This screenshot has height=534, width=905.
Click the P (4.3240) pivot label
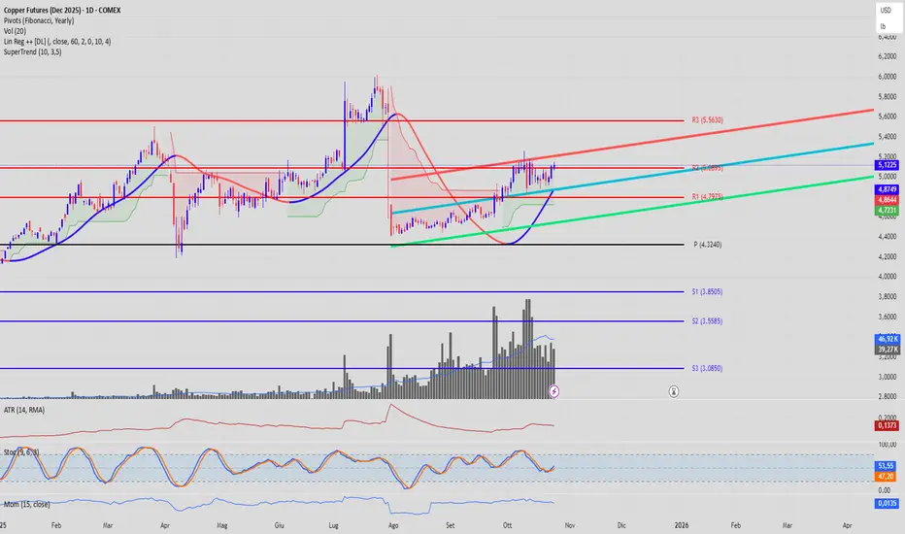708,245
